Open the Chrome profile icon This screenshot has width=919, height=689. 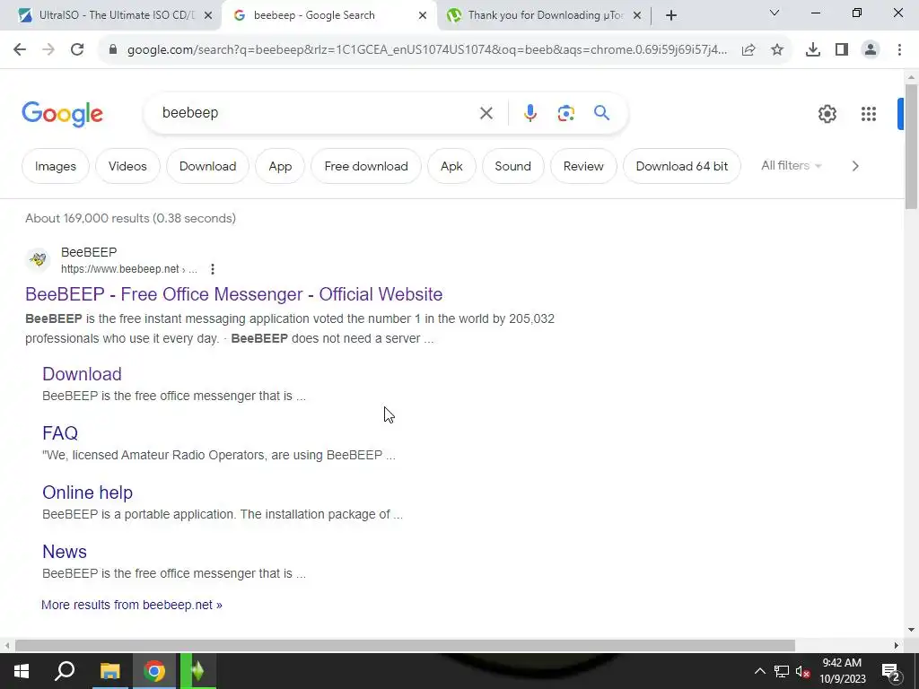[871, 50]
